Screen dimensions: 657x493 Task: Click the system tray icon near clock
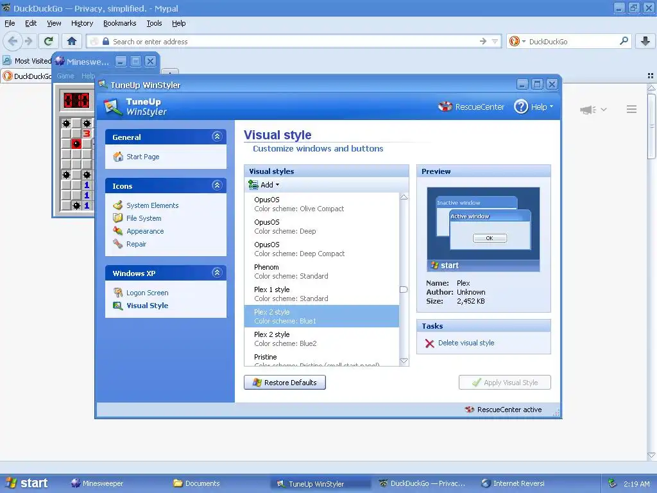click(612, 483)
